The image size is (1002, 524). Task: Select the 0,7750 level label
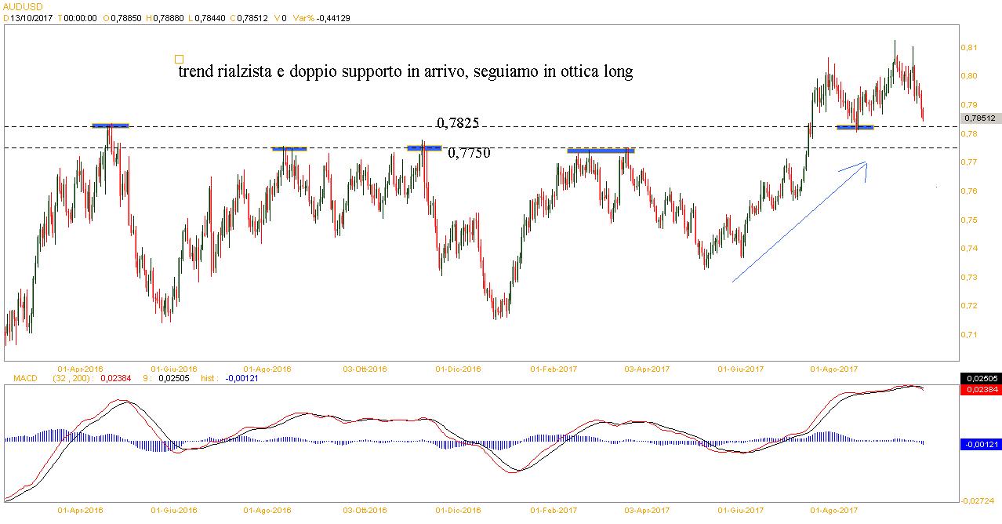469,153
